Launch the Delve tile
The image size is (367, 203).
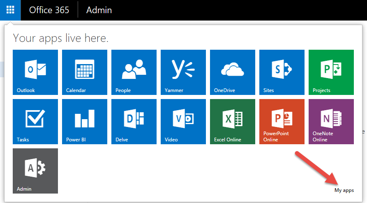(x=134, y=122)
